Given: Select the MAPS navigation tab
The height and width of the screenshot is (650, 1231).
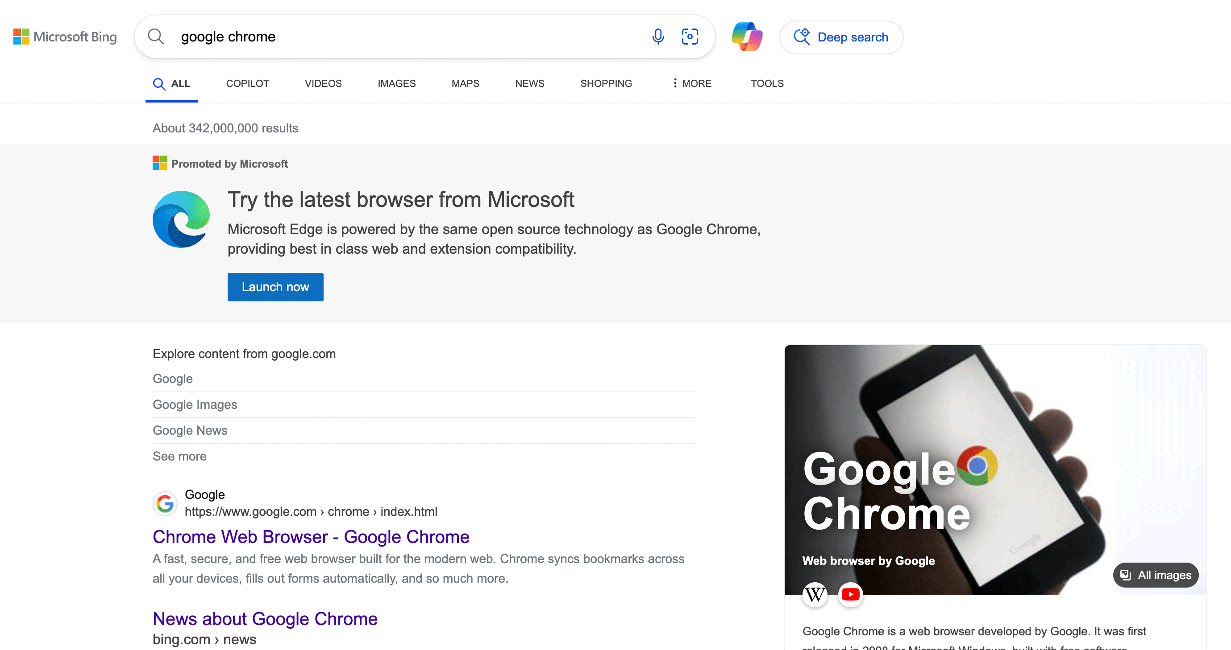Looking at the screenshot, I should [465, 83].
